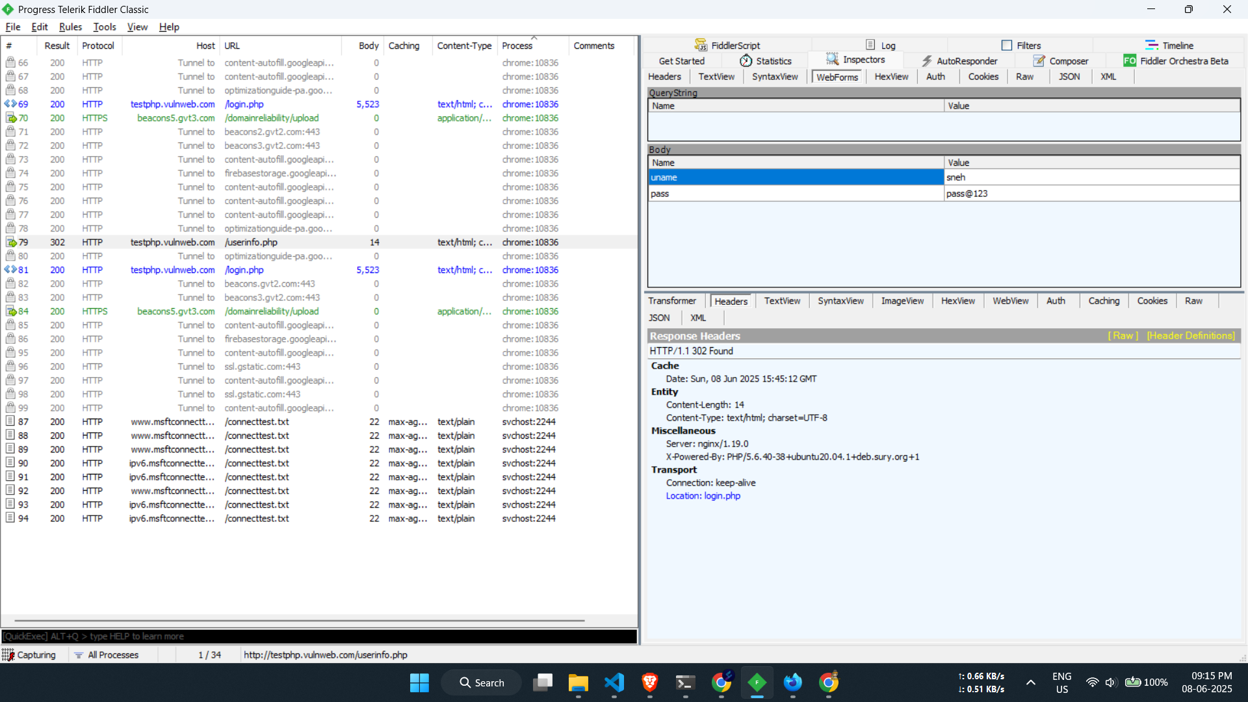Click the volume speaker tray icon
The image size is (1248, 702).
tap(1110, 682)
